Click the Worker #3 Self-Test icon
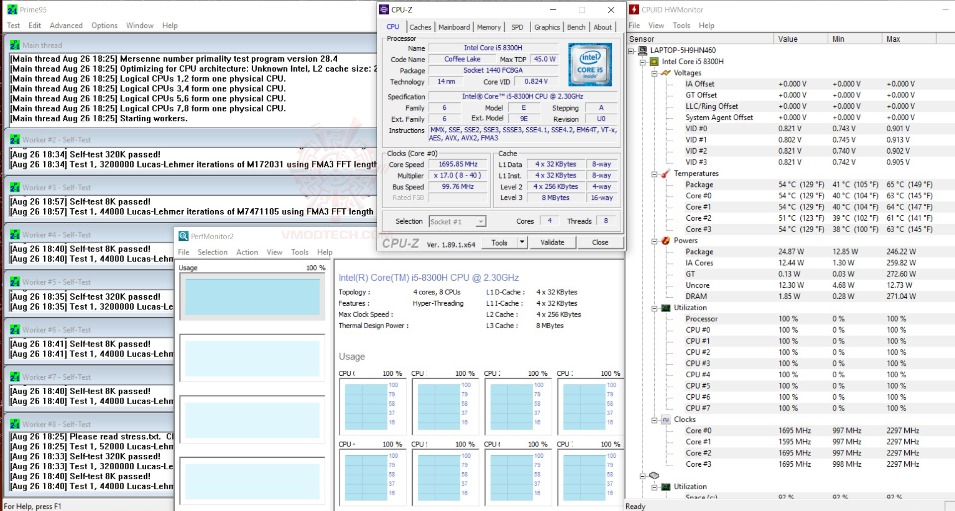955x511 pixels. pos(15,187)
